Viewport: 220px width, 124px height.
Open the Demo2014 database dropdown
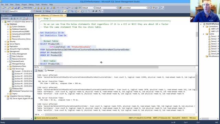pyautogui.click(x=20, y=11)
